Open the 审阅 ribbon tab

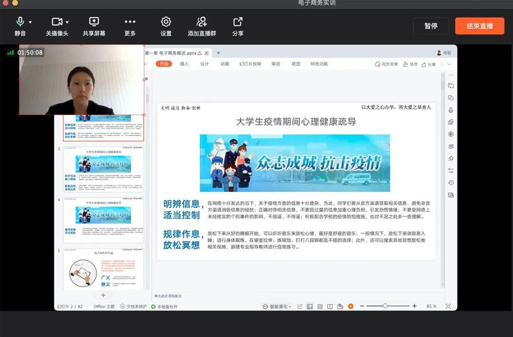[276, 64]
